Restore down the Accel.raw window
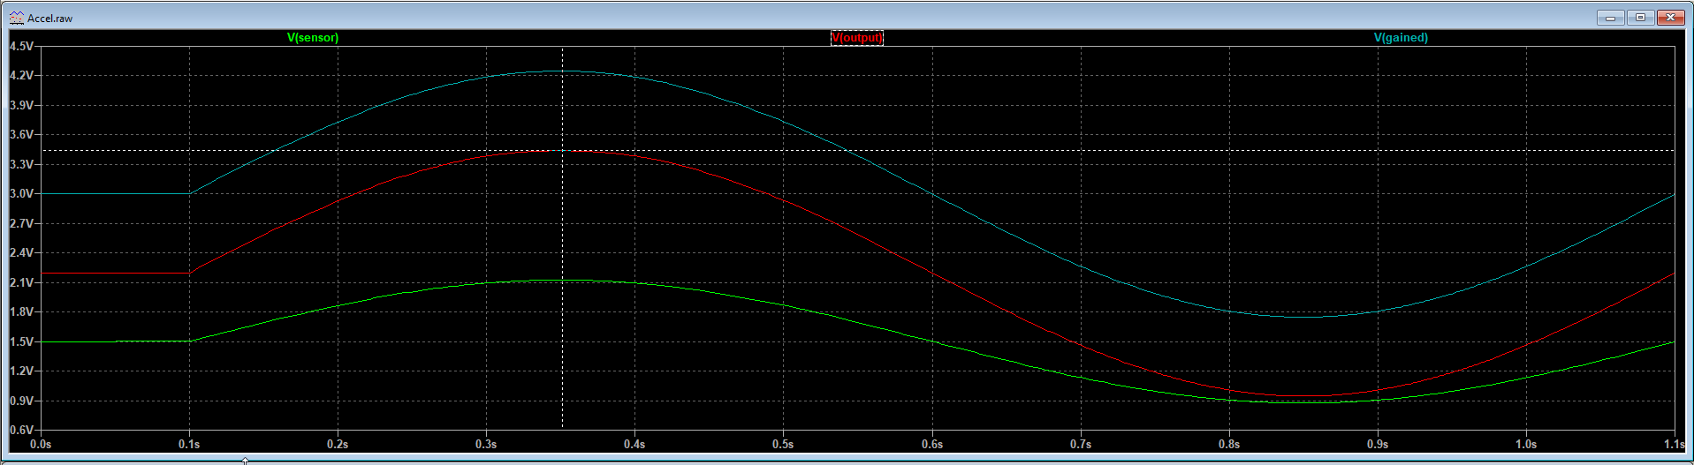The image size is (1694, 465). tap(1640, 18)
